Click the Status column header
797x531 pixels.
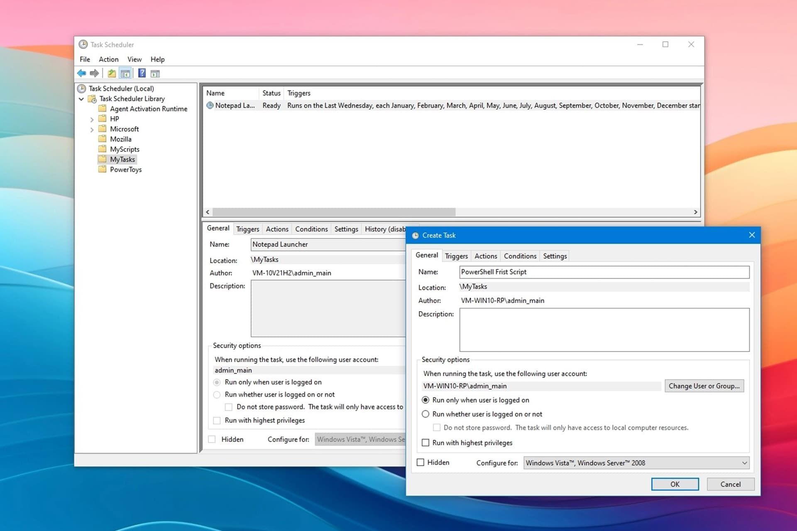coord(271,93)
